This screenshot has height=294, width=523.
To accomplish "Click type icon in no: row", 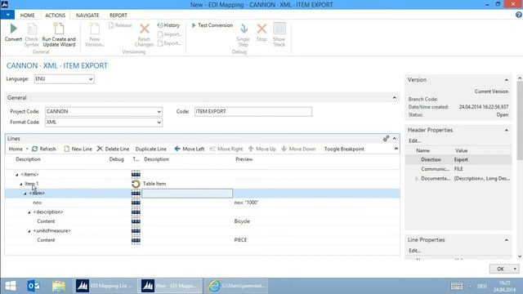I will coord(136,203).
